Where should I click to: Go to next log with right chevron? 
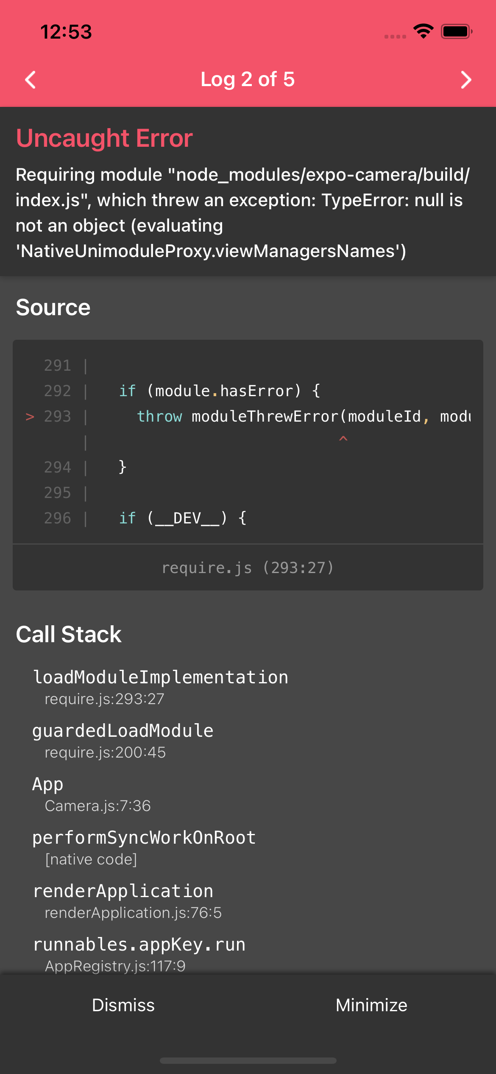[466, 80]
